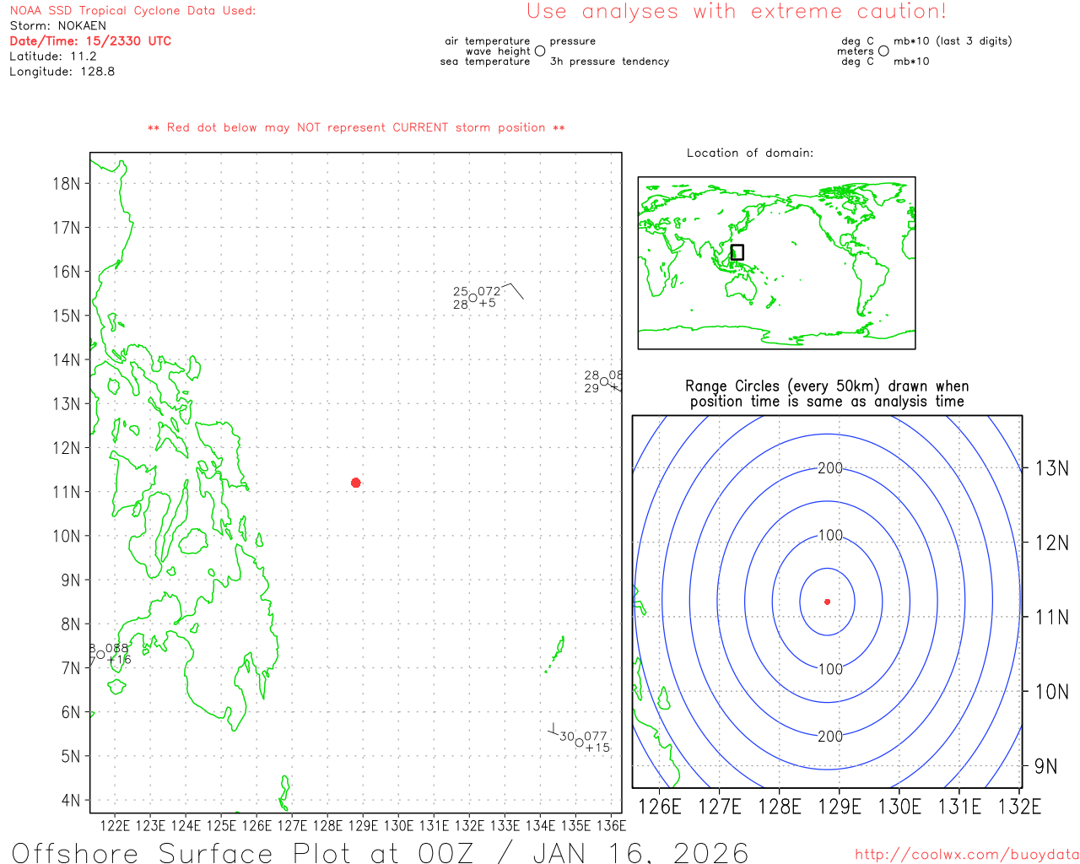This screenshot has height=864, width=1080.
Task: Click the 'Use analyses with extreme caution!' warning
Action: [x=737, y=12]
